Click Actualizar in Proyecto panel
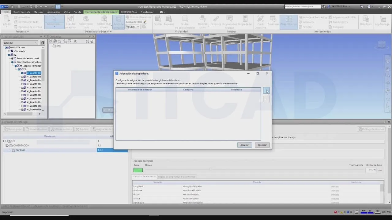This screenshot has width=392, height=220. pyautogui.click(x=22, y=17)
